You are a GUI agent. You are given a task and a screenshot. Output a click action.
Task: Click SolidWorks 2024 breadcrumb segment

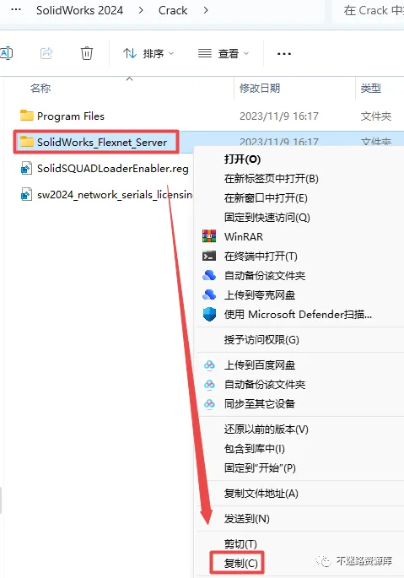coord(79,10)
